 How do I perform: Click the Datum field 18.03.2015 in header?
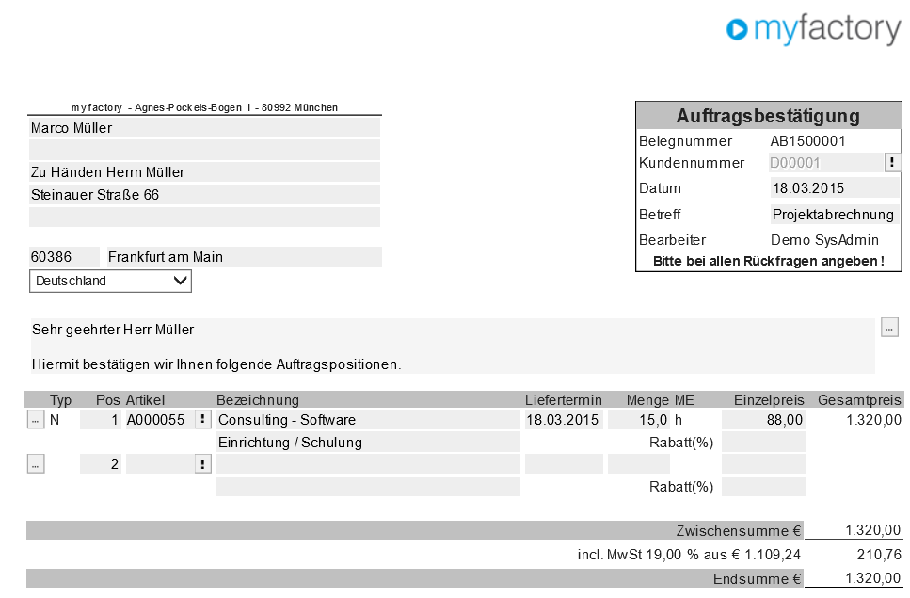coord(835,188)
